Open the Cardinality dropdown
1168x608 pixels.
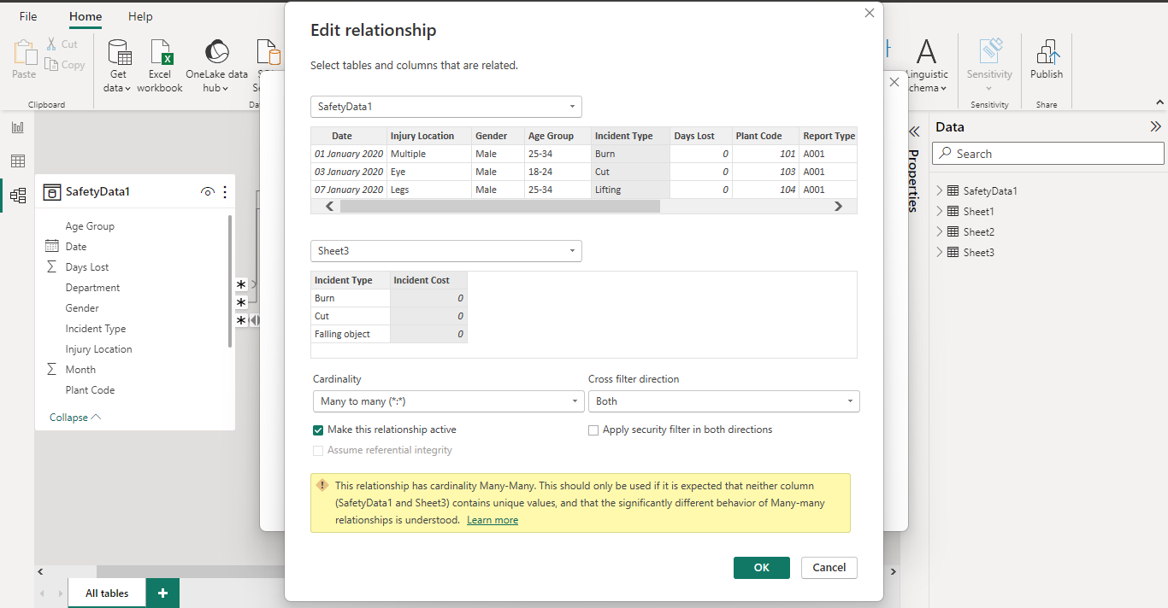tap(448, 400)
